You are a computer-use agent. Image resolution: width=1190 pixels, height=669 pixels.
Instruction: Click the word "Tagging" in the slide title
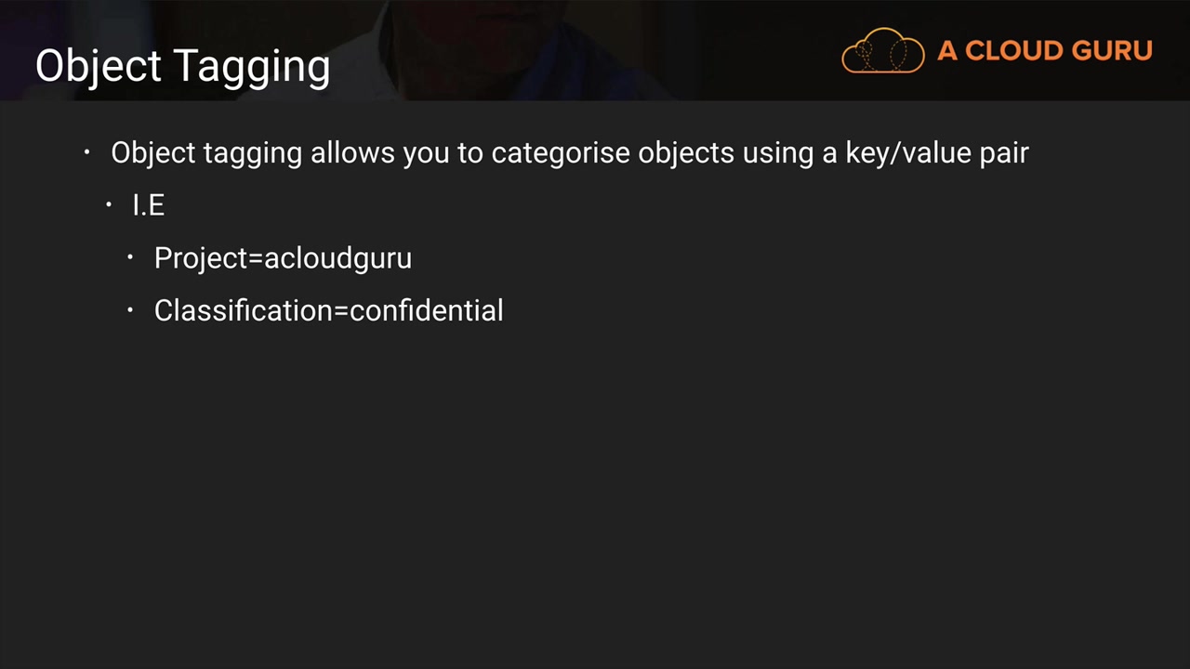252,67
